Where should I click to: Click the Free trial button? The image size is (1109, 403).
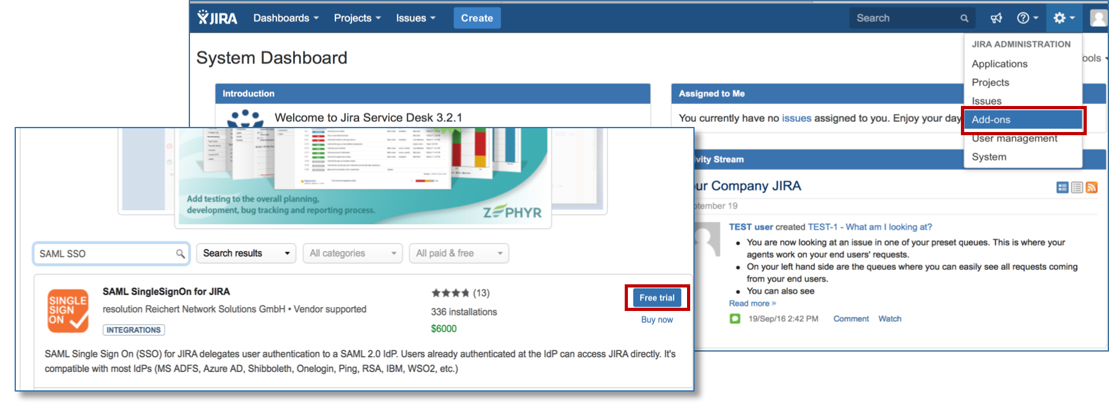click(x=657, y=298)
